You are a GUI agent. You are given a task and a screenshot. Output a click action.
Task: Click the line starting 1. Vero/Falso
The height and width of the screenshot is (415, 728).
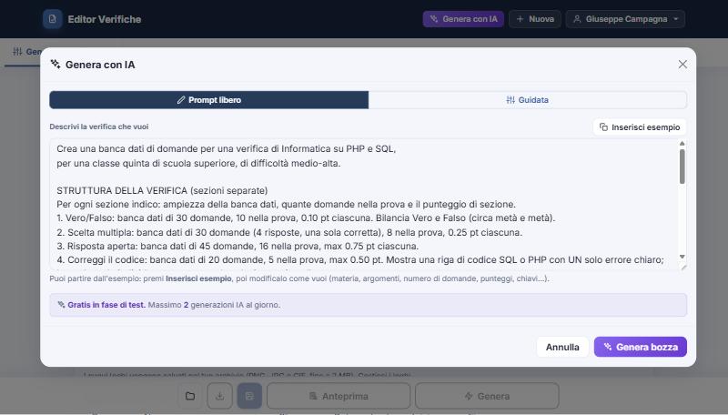coord(306,218)
